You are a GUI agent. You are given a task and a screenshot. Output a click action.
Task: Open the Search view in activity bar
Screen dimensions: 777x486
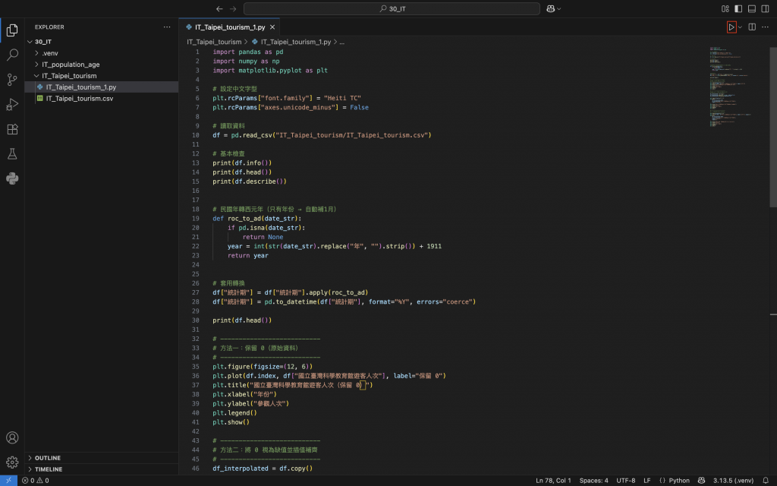[x=12, y=55]
